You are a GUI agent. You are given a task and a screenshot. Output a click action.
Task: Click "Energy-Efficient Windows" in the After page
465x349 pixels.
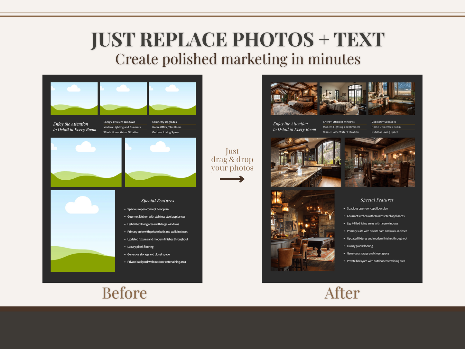coord(339,122)
